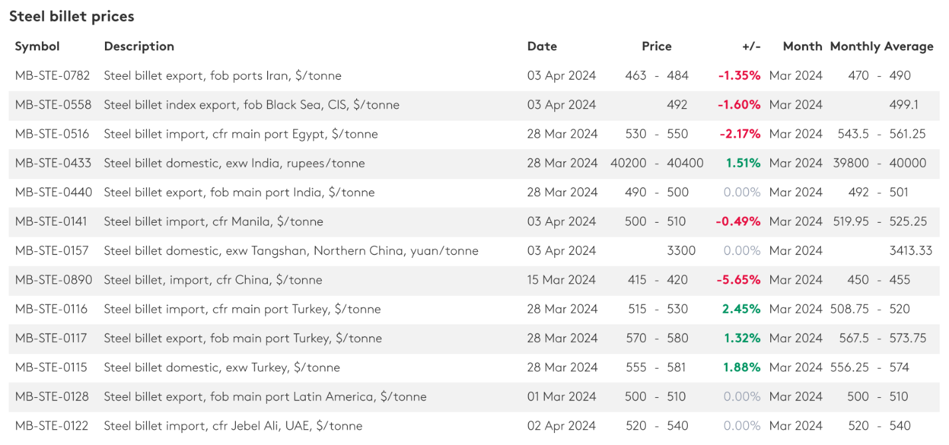Open Steel billet import Egypt description
Image resolution: width=949 pixels, height=445 pixels.
[241, 134]
